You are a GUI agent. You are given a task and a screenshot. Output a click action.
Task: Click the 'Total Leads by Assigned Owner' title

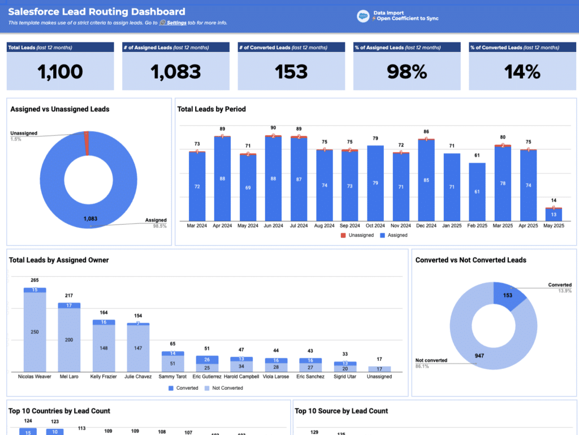coord(59,260)
